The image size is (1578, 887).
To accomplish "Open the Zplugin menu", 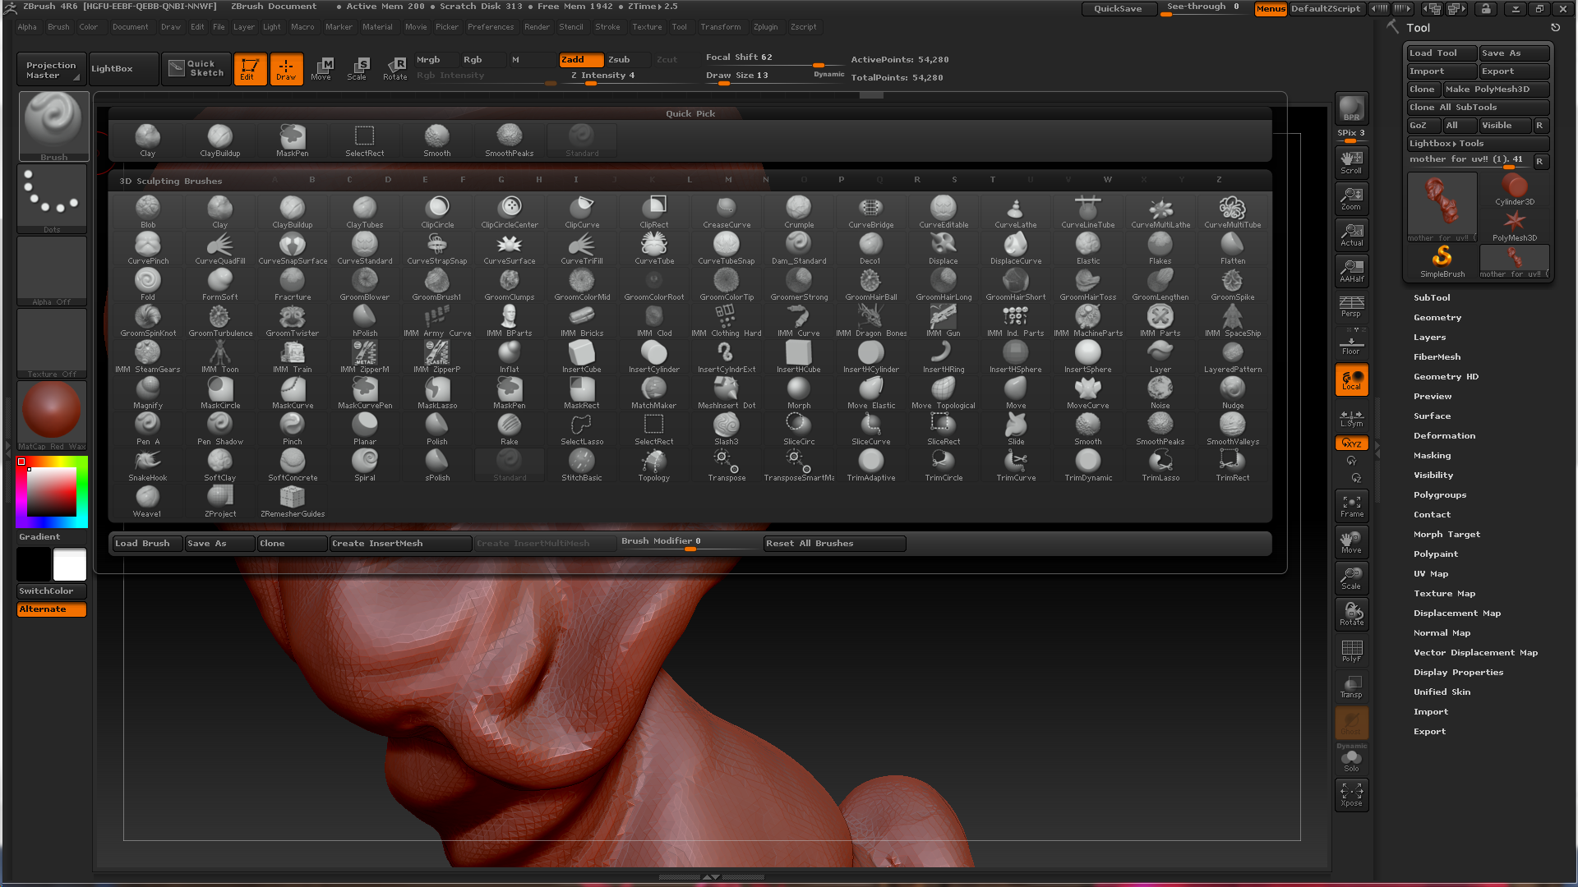I will point(765,27).
